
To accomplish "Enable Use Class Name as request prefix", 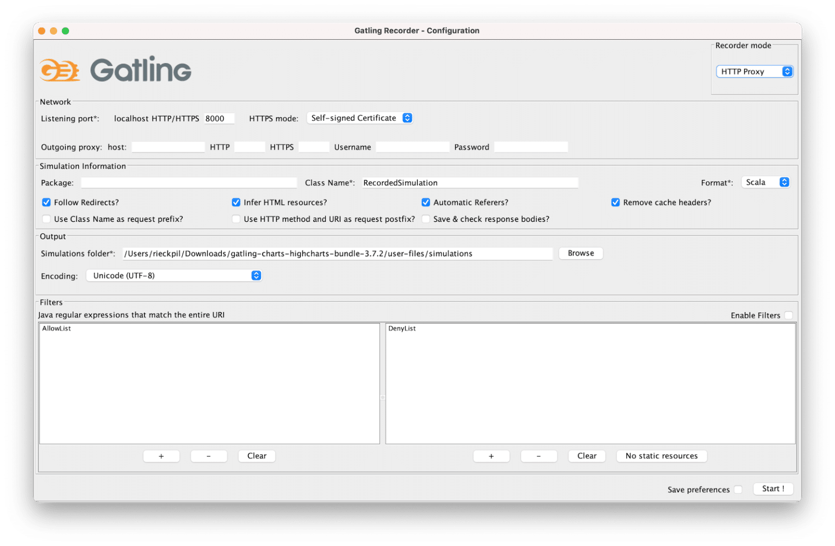I will (46, 219).
